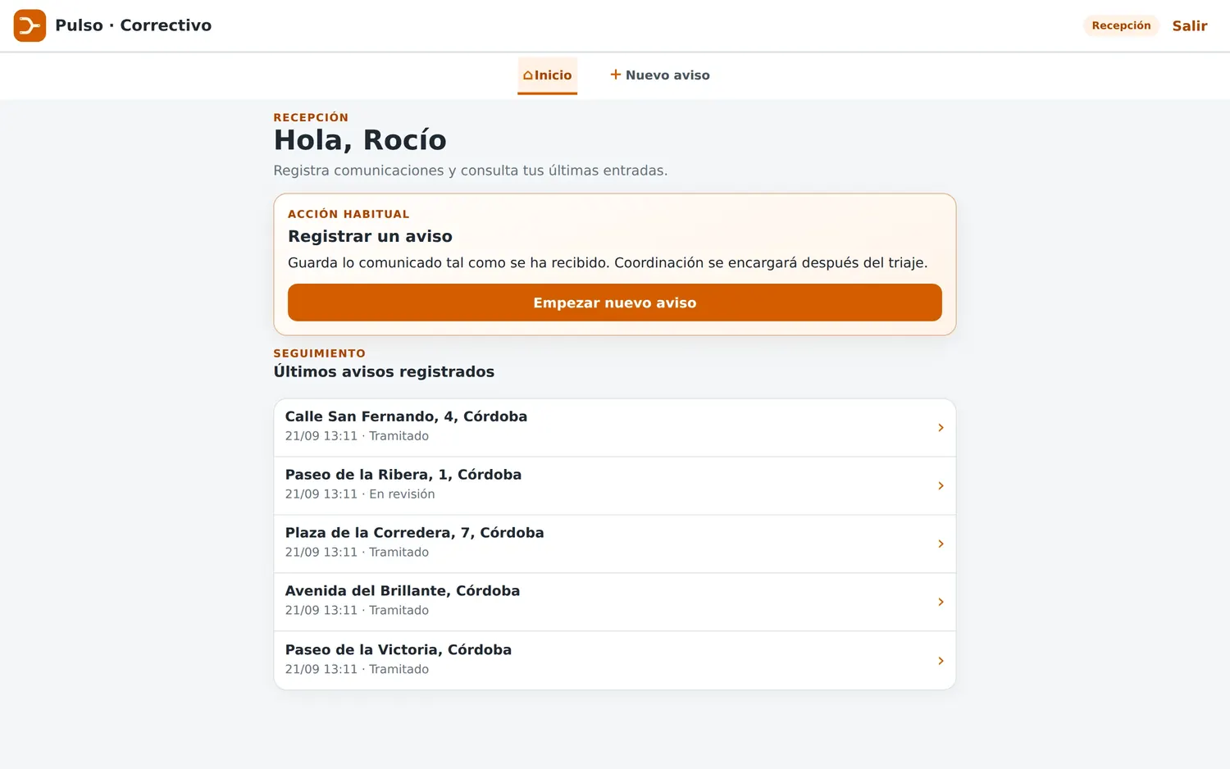The height and width of the screenshot is (769, 1230).
Task: Expand chevron for Plaza de la Corredera, 7
Action: click(941, 544)
